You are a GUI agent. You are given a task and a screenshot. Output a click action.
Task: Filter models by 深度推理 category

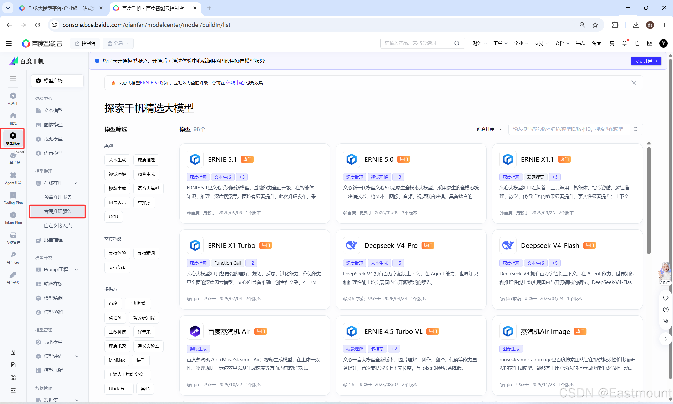click(x=146, y=160)
